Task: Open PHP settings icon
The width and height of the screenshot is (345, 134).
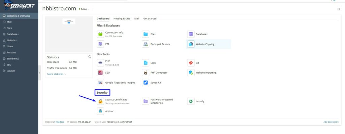Action: click(x=100, y=63)
